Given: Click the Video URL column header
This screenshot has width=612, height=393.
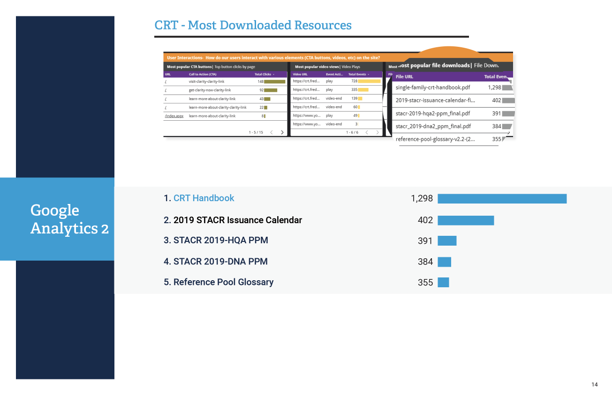Looking at the screenshot, I should click(x=300, y=74).
